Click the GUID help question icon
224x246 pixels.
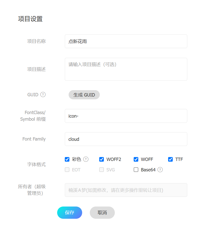43,94
